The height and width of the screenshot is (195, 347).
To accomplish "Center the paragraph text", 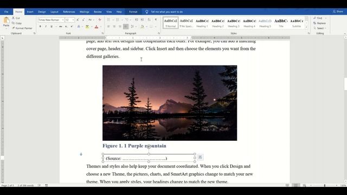I will (114, 27).
